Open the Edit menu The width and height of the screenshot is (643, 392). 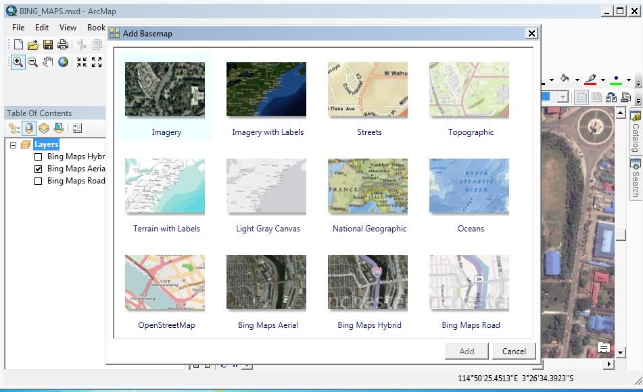(42, 28)
